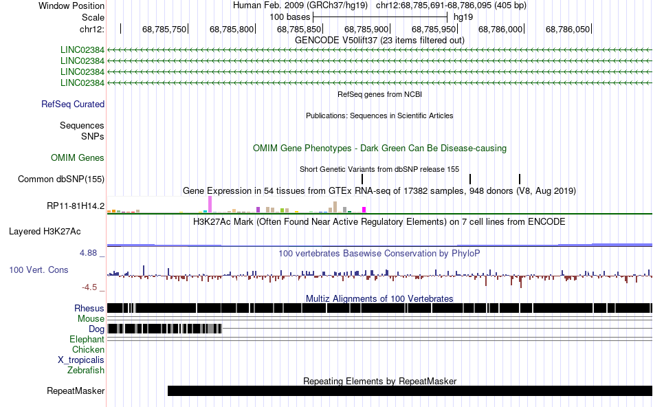Click the Scale label
Image resolution: width=653 pixels, height=407 pixels.
pos(93,17)
